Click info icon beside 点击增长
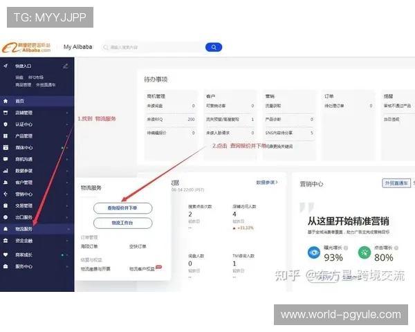 click(396, 248)
